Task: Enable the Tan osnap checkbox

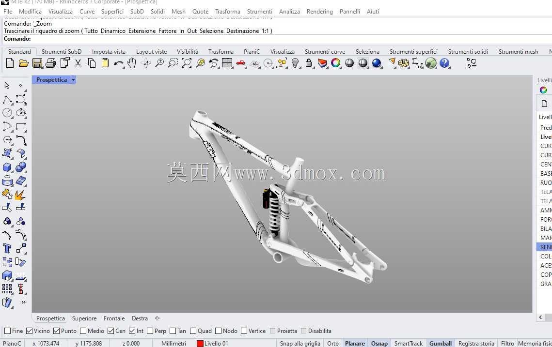Action: coord(173,331)
